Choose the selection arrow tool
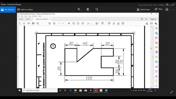This screenshot has width=176, height=99. click(x=69, y=23)
